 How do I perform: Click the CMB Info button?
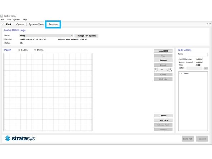(x=163, y=79)
